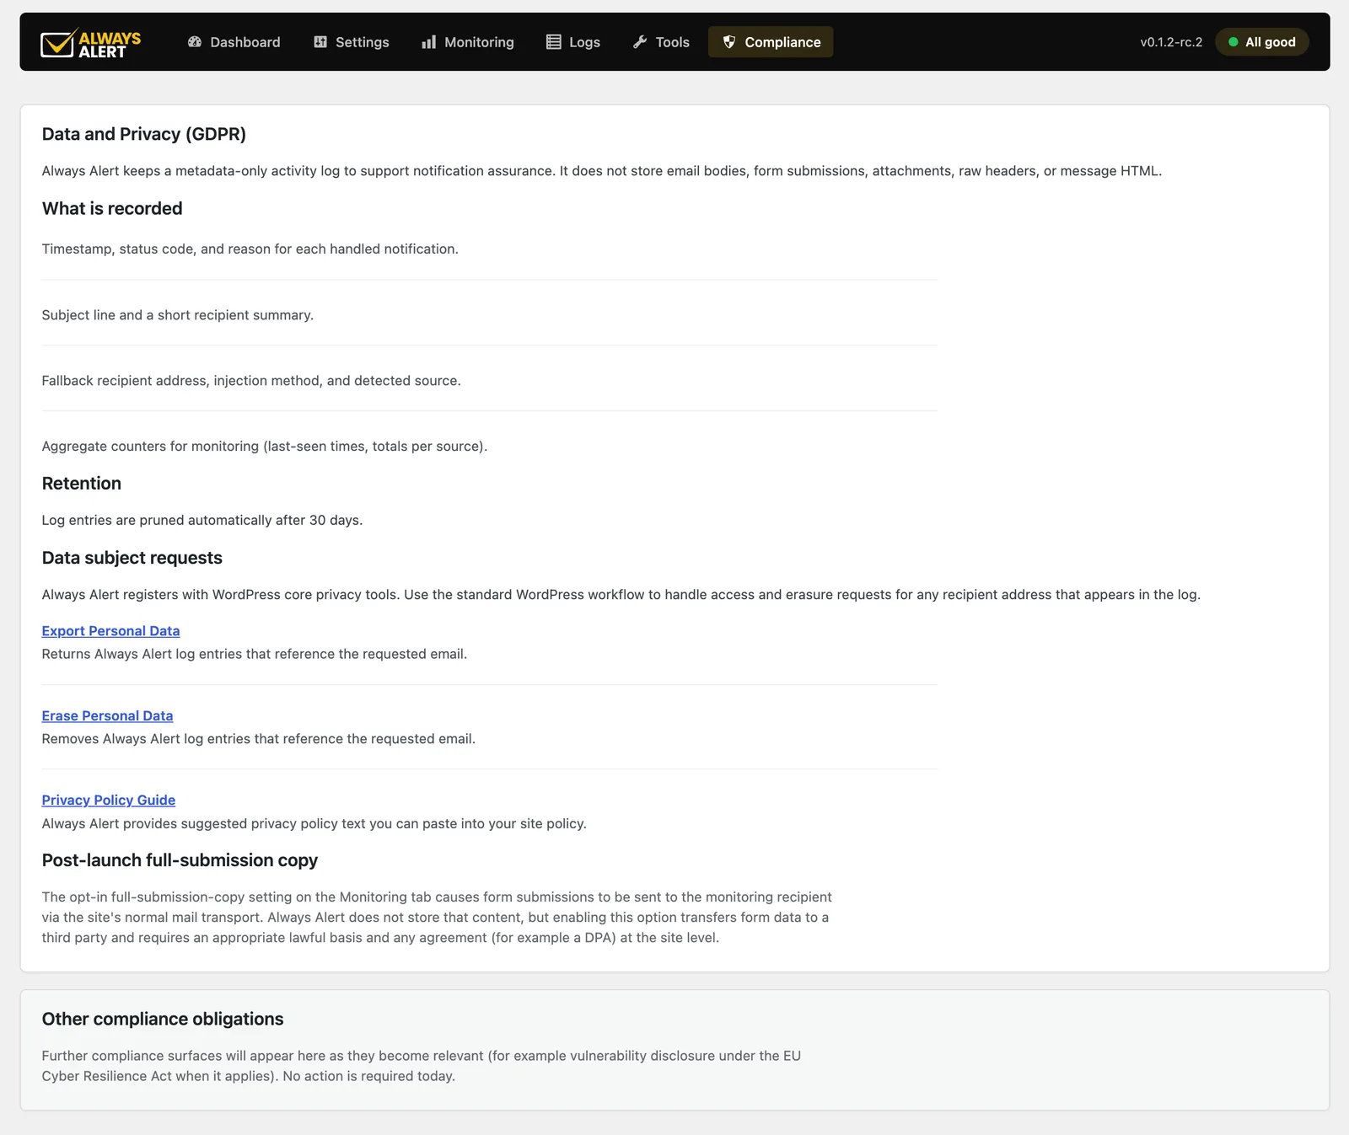Click the suggested privacy policy text description
The image size is (1349, 1135).
(x=314, y=823)
